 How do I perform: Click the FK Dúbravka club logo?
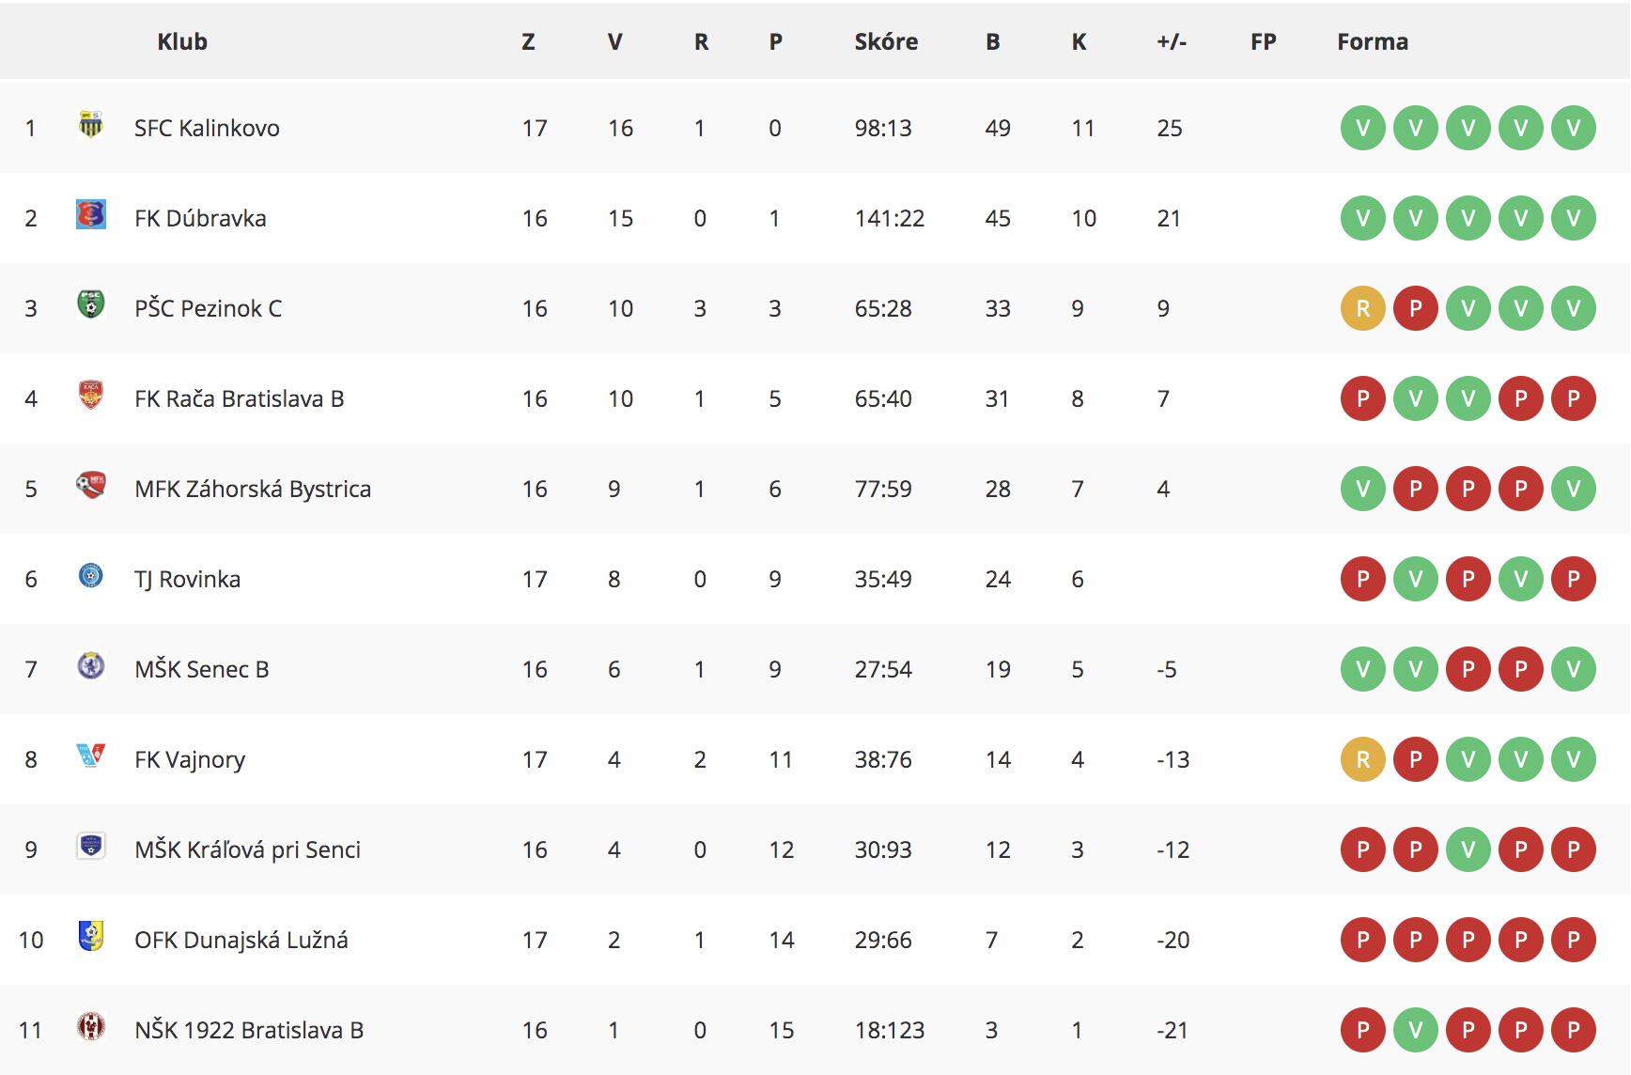pyautogui.click(x=91, y=215)
